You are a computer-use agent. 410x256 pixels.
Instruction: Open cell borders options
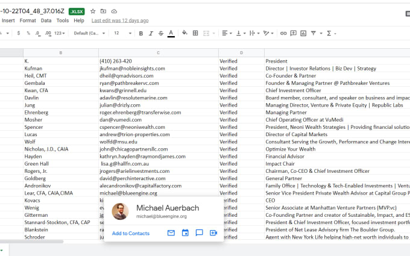click(195, 33)
